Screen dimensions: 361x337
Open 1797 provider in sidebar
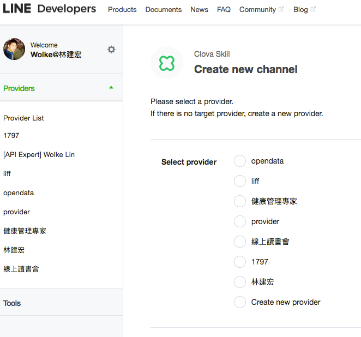click(x=11, y=135)
